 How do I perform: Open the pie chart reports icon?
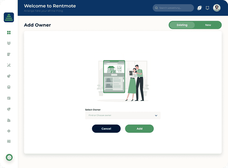[9, 76]
